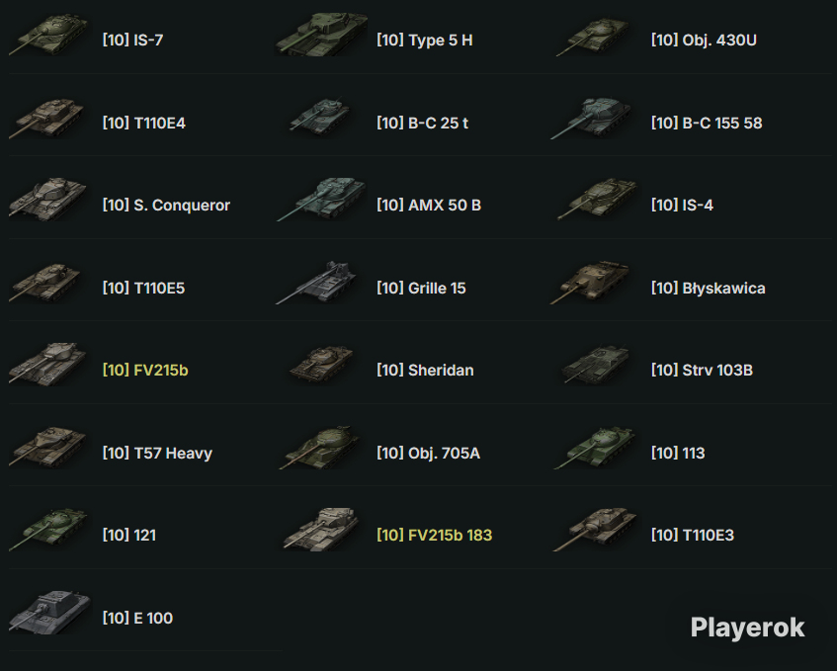Image resolution: width=837 pixels, height=671 pixels.
Task: Select the Obj. 705A tank icon
Action: point(320,448)
